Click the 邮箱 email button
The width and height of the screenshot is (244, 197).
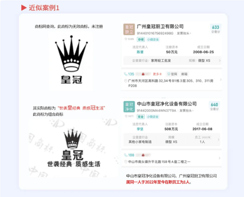[x=184, y=74]
